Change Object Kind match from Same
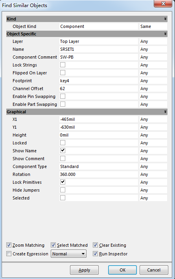Screen dimensions: 175x279 pos(153,26)
